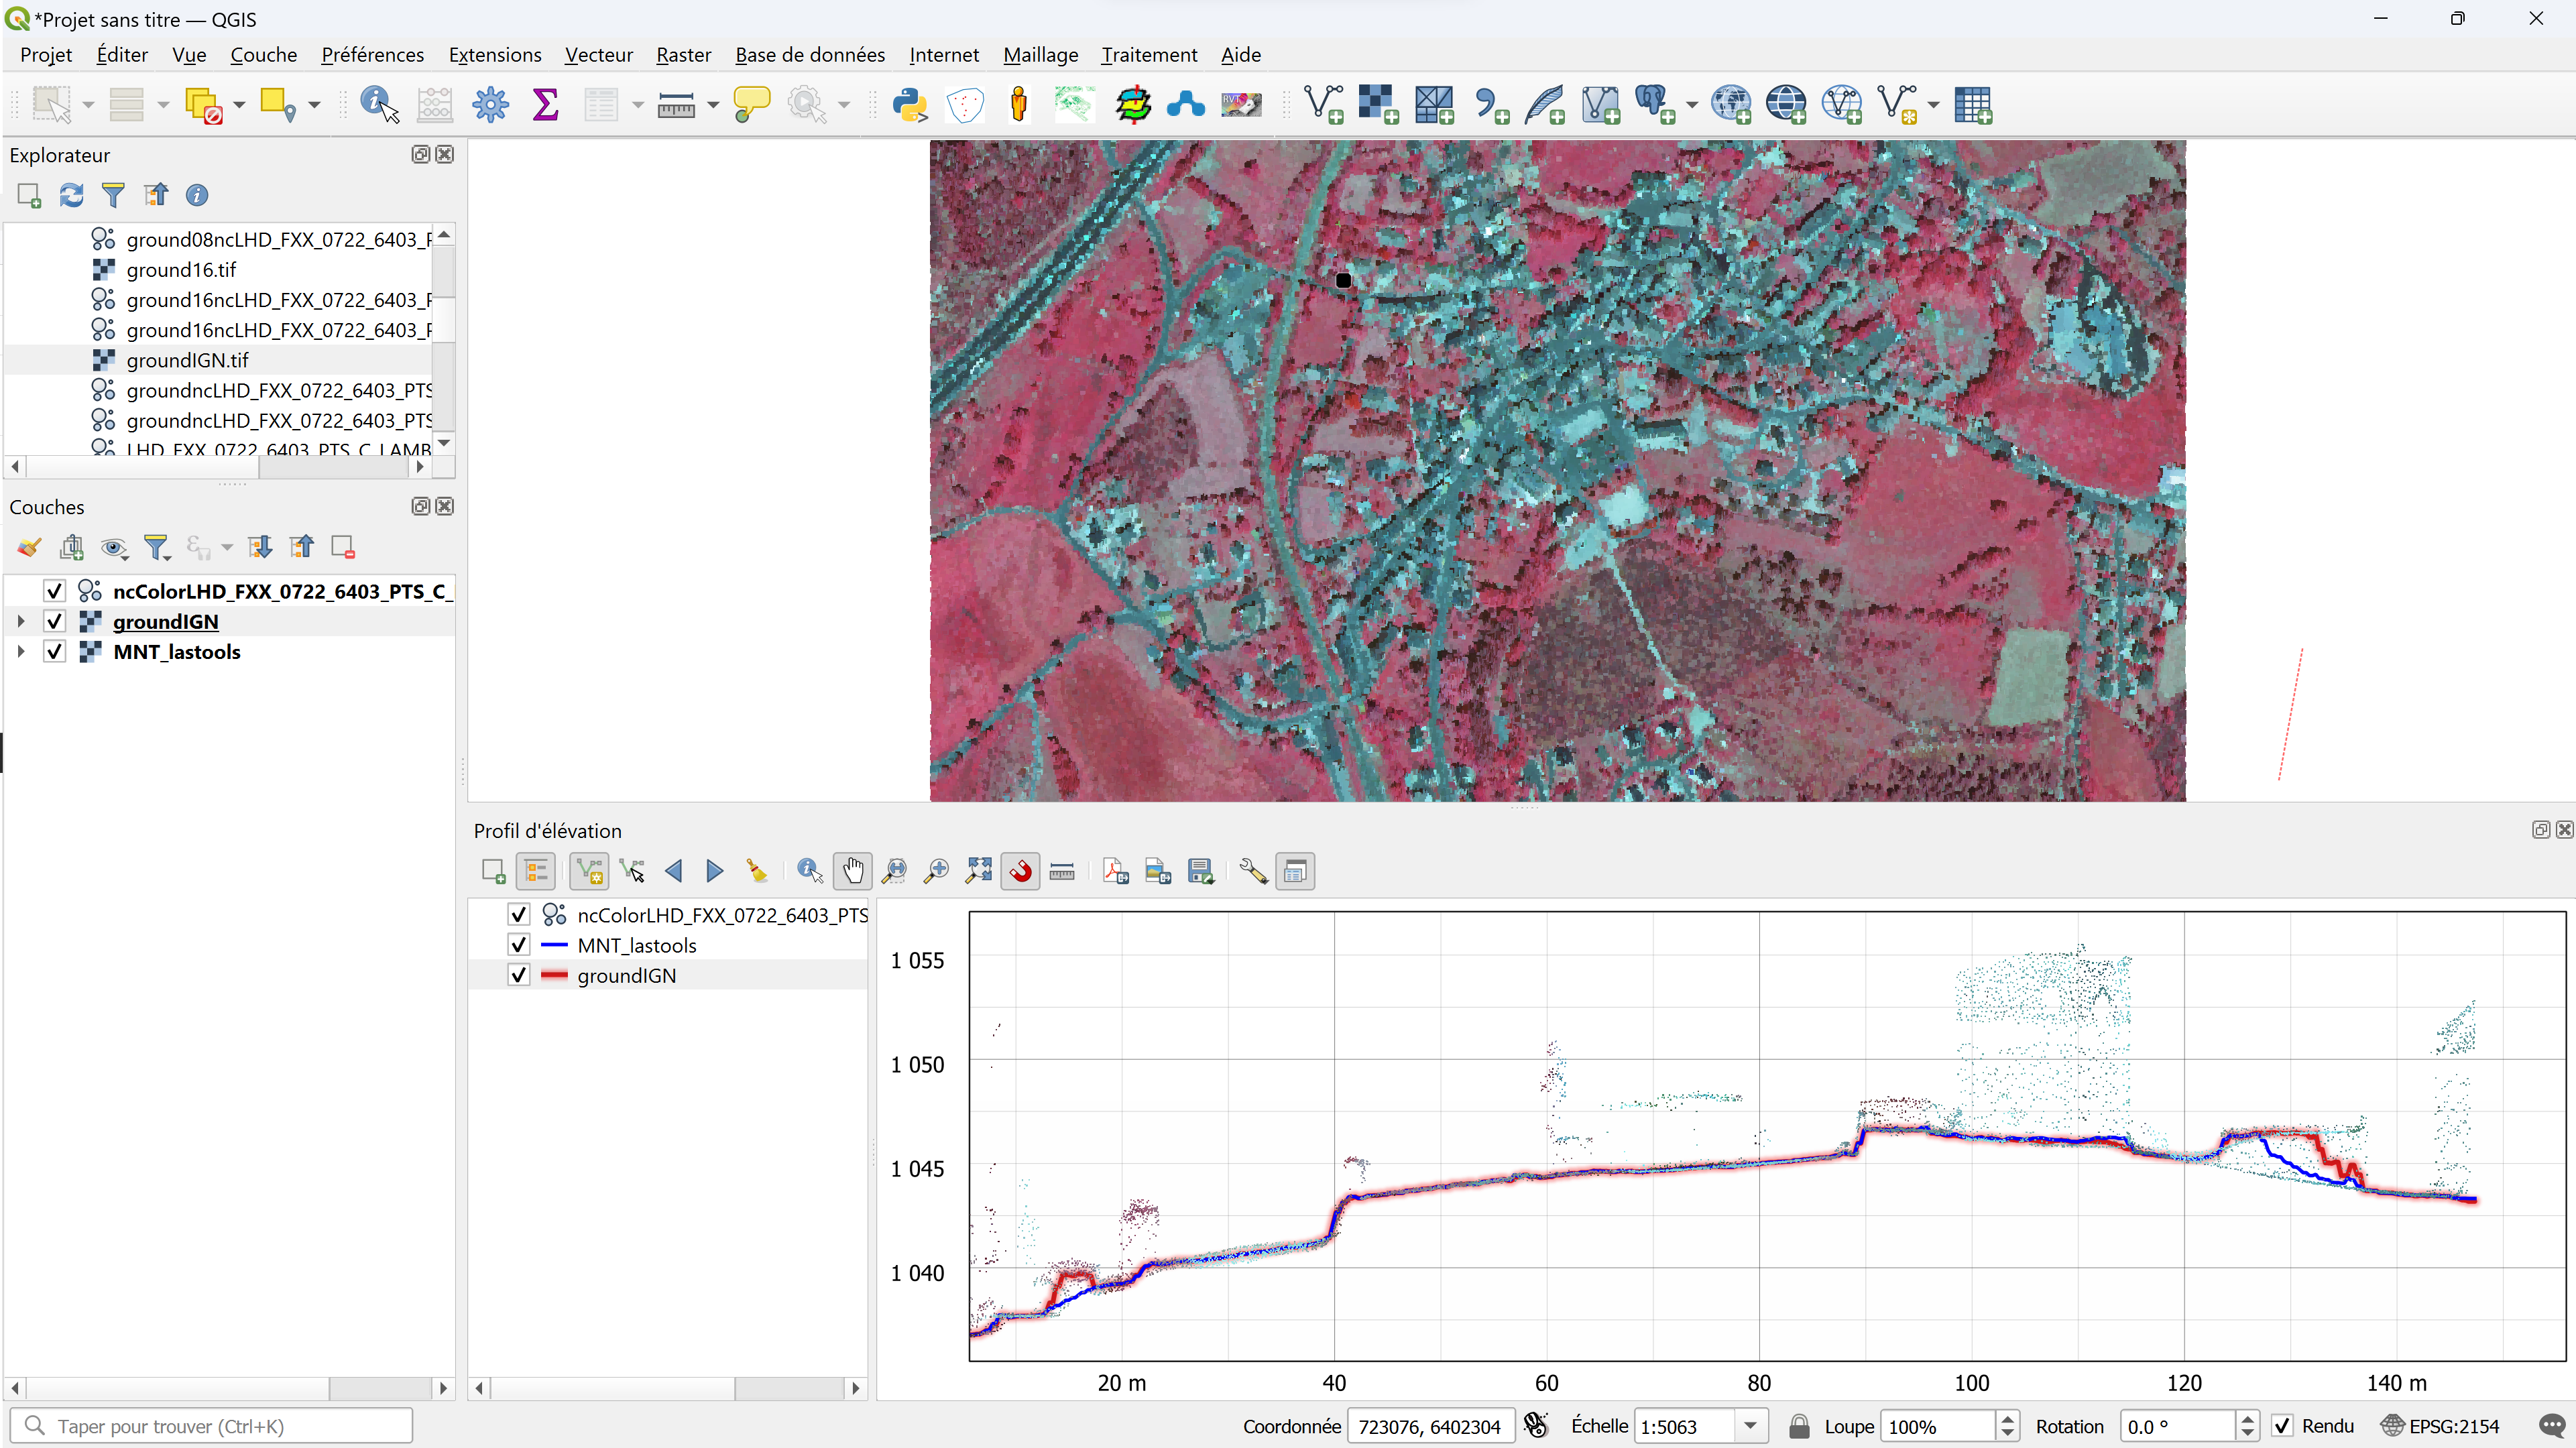Viewport: 2576px width, 1448px height.
Task: Clear the elevation profile with broom icon
Action: pyautogui.click(x=757, y=871)
